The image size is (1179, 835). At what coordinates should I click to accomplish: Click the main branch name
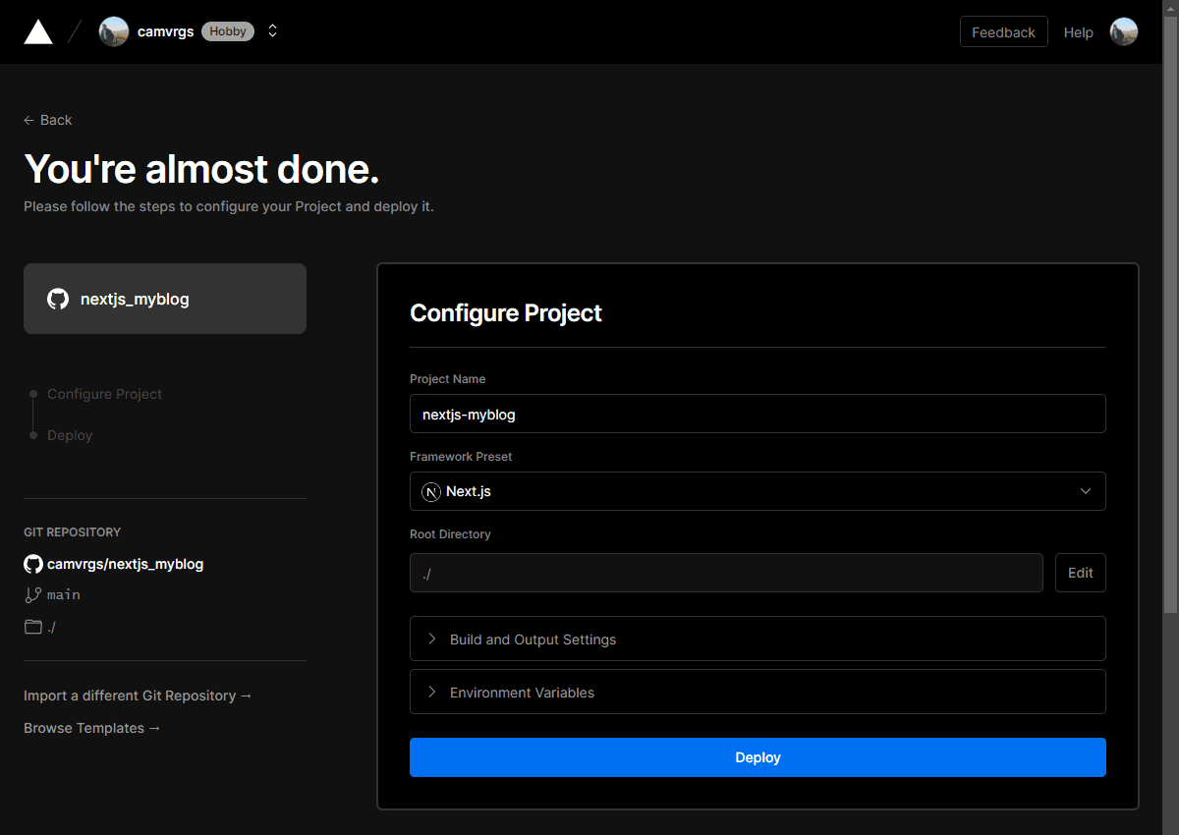64,595
